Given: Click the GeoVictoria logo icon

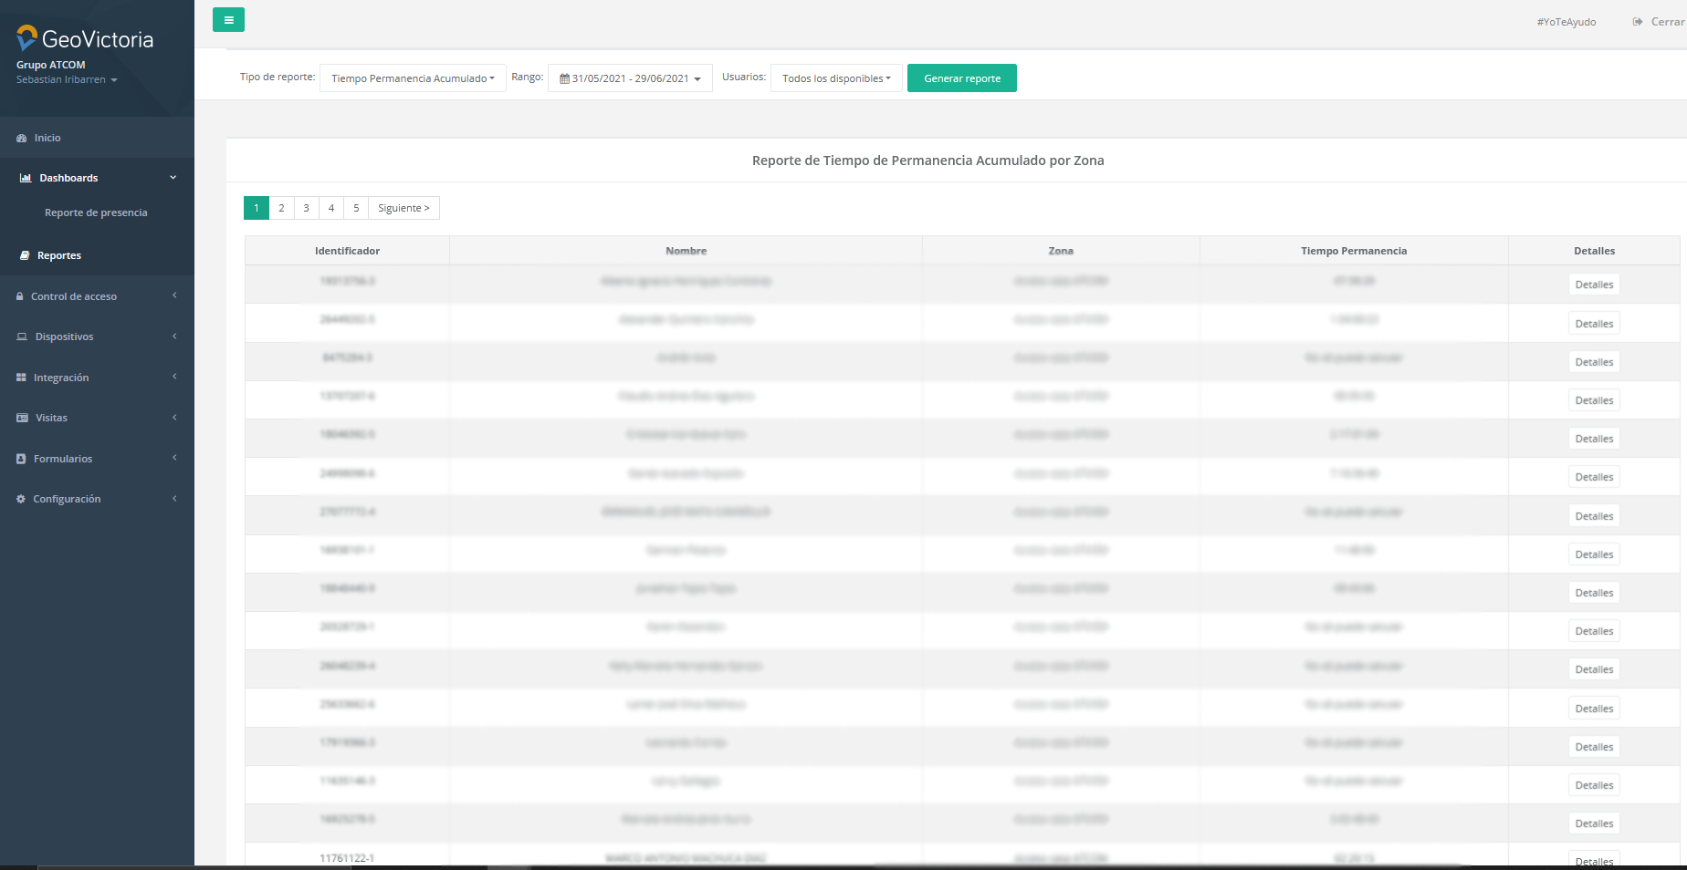Looking at the screenshot, I should (27, 37).
